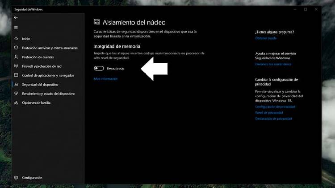Click the Envíanos tus comentarios link
The width and height of the screenshot is (335, 188).
coord(273,64)
